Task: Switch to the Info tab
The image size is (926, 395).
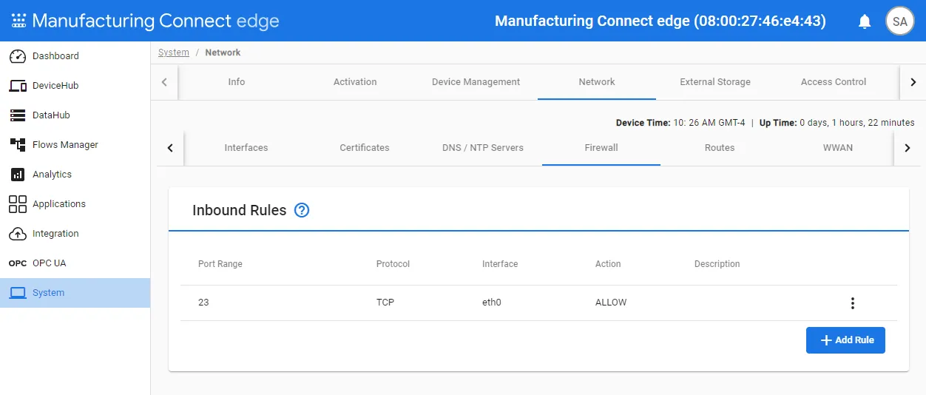Action: 237,82
